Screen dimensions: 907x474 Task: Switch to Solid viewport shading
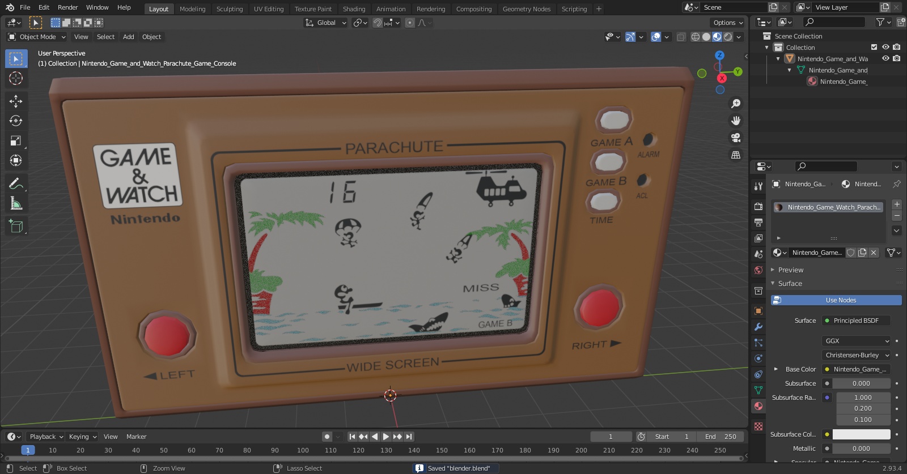706,37
